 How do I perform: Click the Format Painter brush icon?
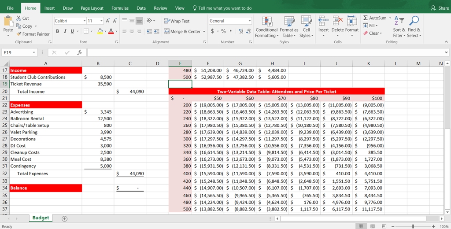point(19,34)
